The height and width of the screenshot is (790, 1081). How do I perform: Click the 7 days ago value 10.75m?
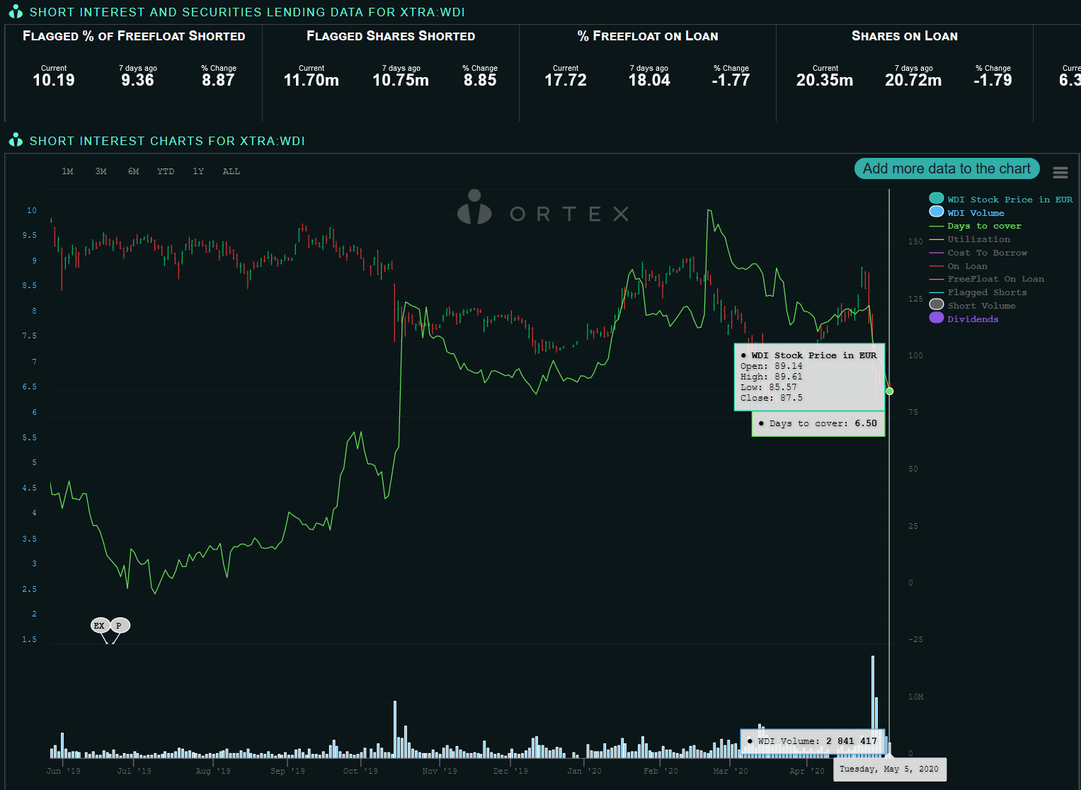click(x=401, y=80)
